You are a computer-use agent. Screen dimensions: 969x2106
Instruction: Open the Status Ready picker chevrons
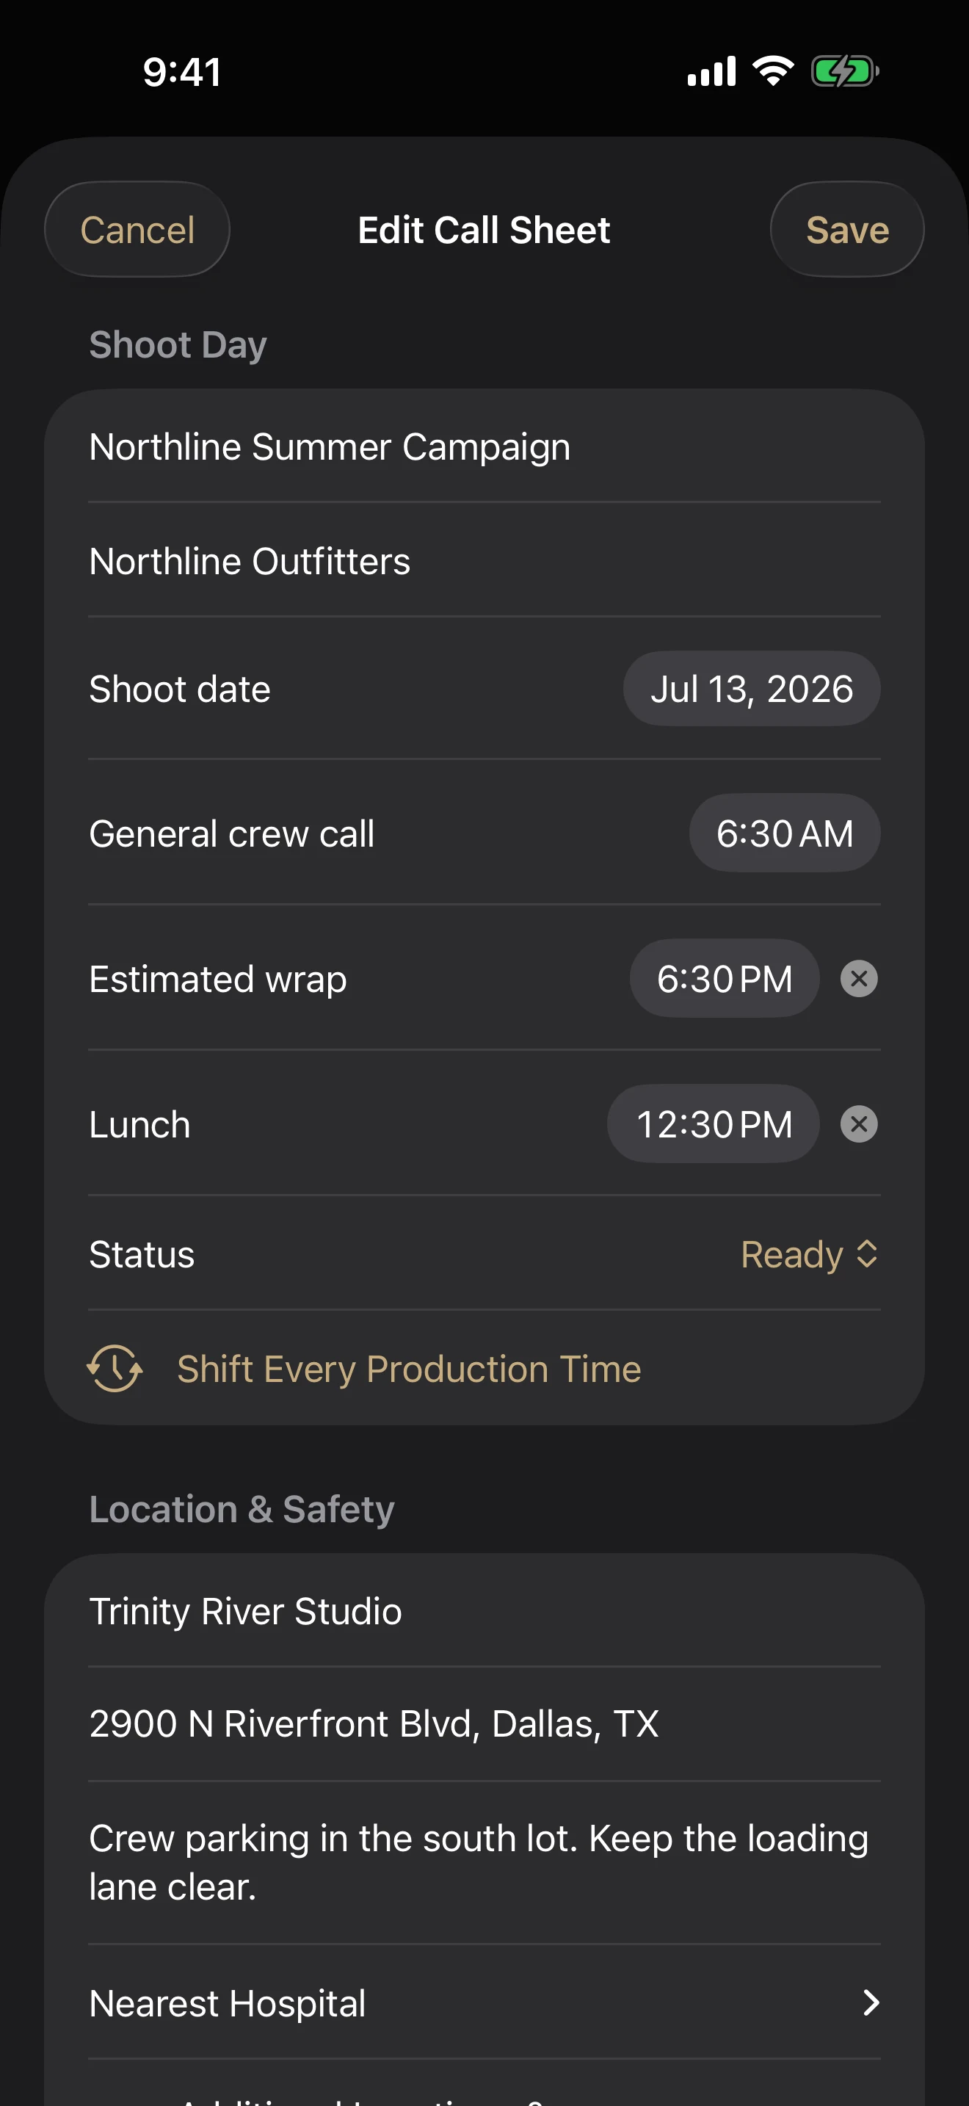pos(867,1254)
